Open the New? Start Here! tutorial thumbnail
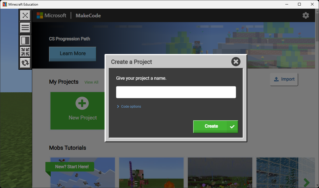This screenshot has width=319, height=188. [83, 172]
